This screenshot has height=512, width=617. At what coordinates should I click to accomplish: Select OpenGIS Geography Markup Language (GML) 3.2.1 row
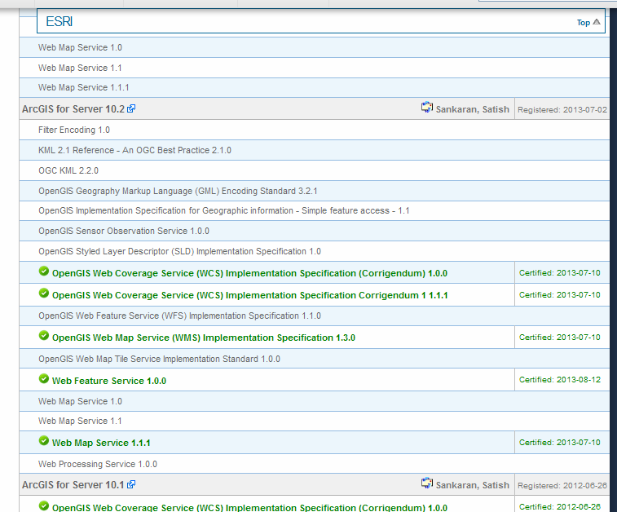[x=314, y=192]
